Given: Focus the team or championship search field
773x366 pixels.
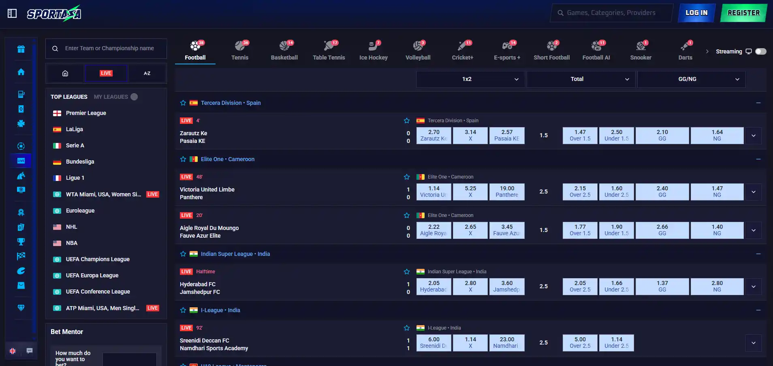Looking at the screenshot, I should point(106,49).
